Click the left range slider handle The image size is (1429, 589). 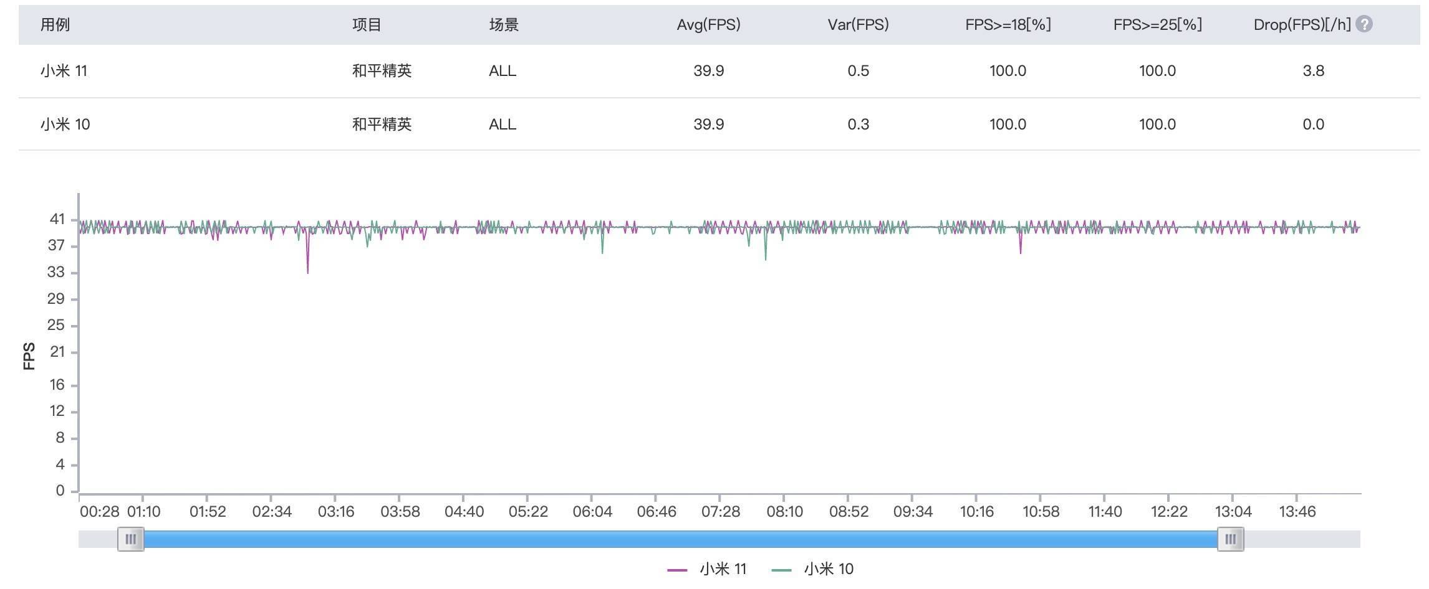coord(131,539)
